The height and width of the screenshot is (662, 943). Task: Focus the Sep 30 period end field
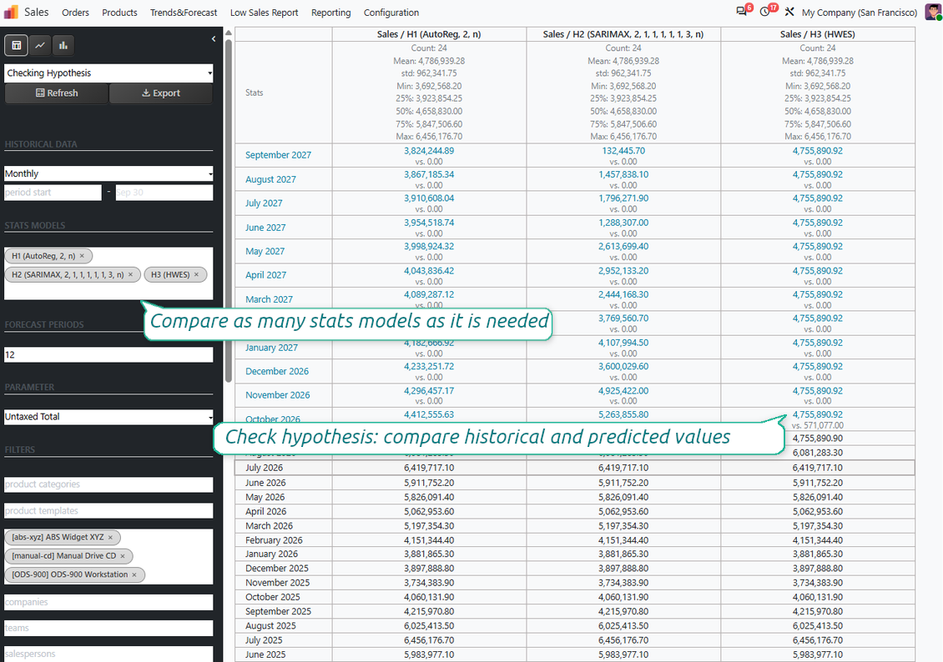pos(164,193)
